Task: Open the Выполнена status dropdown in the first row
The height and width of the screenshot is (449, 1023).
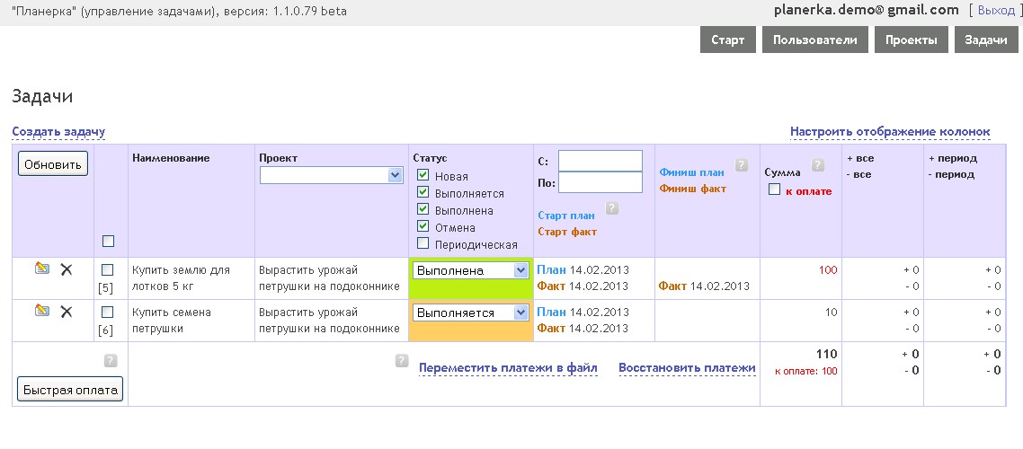Action: coord(471,270)
